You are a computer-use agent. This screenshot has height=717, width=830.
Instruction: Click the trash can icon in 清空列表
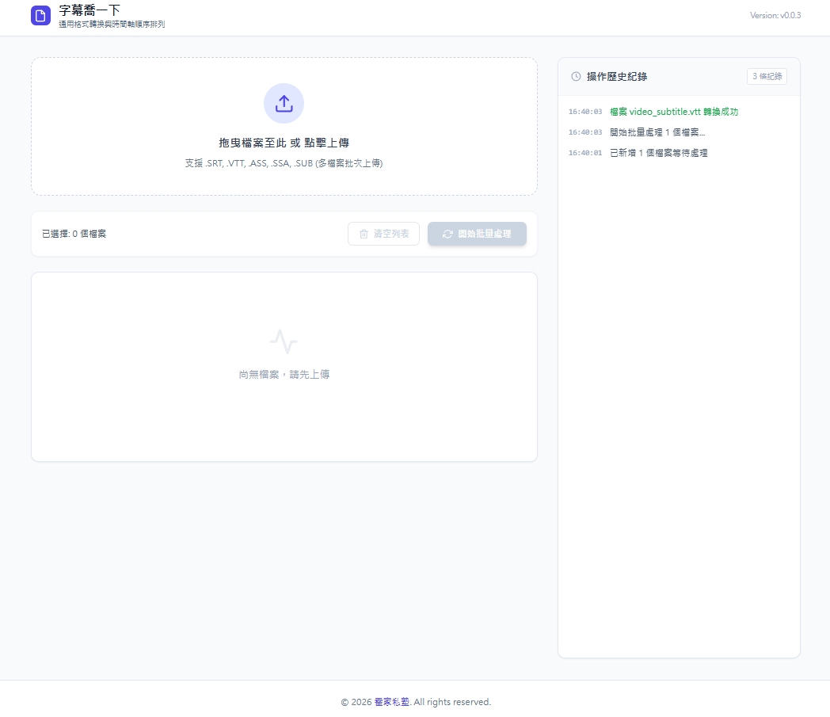point(364,234)
